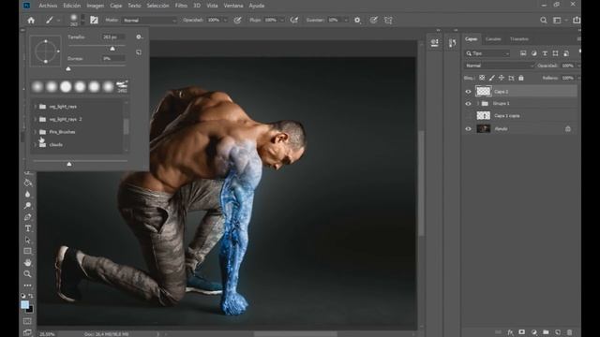Open smoothing options gear icon
The image size is (600, 337).
[x=357, y=21]
